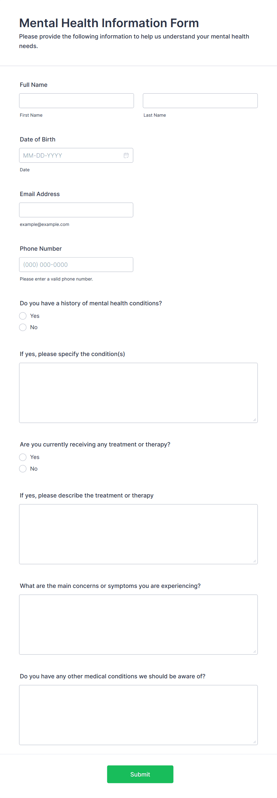Select Yes for mental health history
The width and height of the screenshot is (277, 798).
click(x=23, y=316)
